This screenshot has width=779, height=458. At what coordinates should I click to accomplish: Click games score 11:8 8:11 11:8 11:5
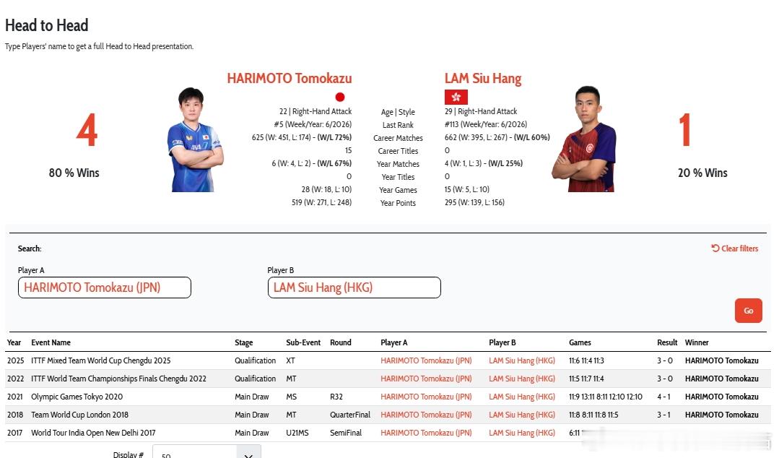pos(593,415)
